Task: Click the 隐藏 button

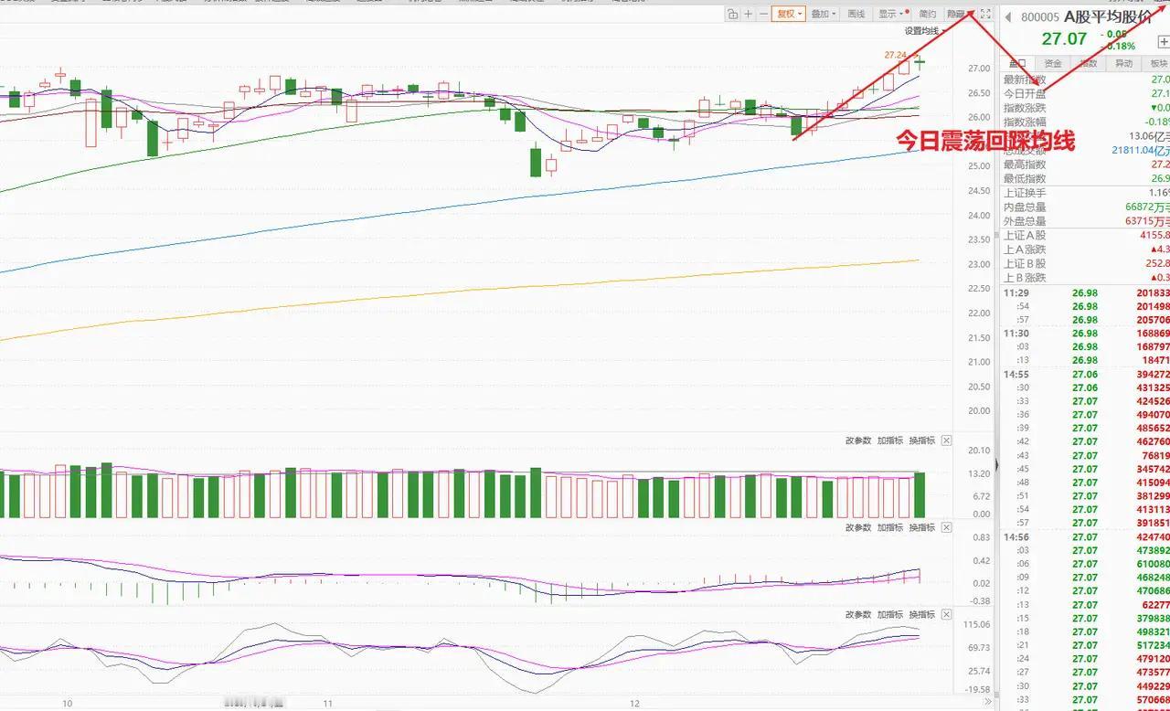Action: click(x=957, y=14)
